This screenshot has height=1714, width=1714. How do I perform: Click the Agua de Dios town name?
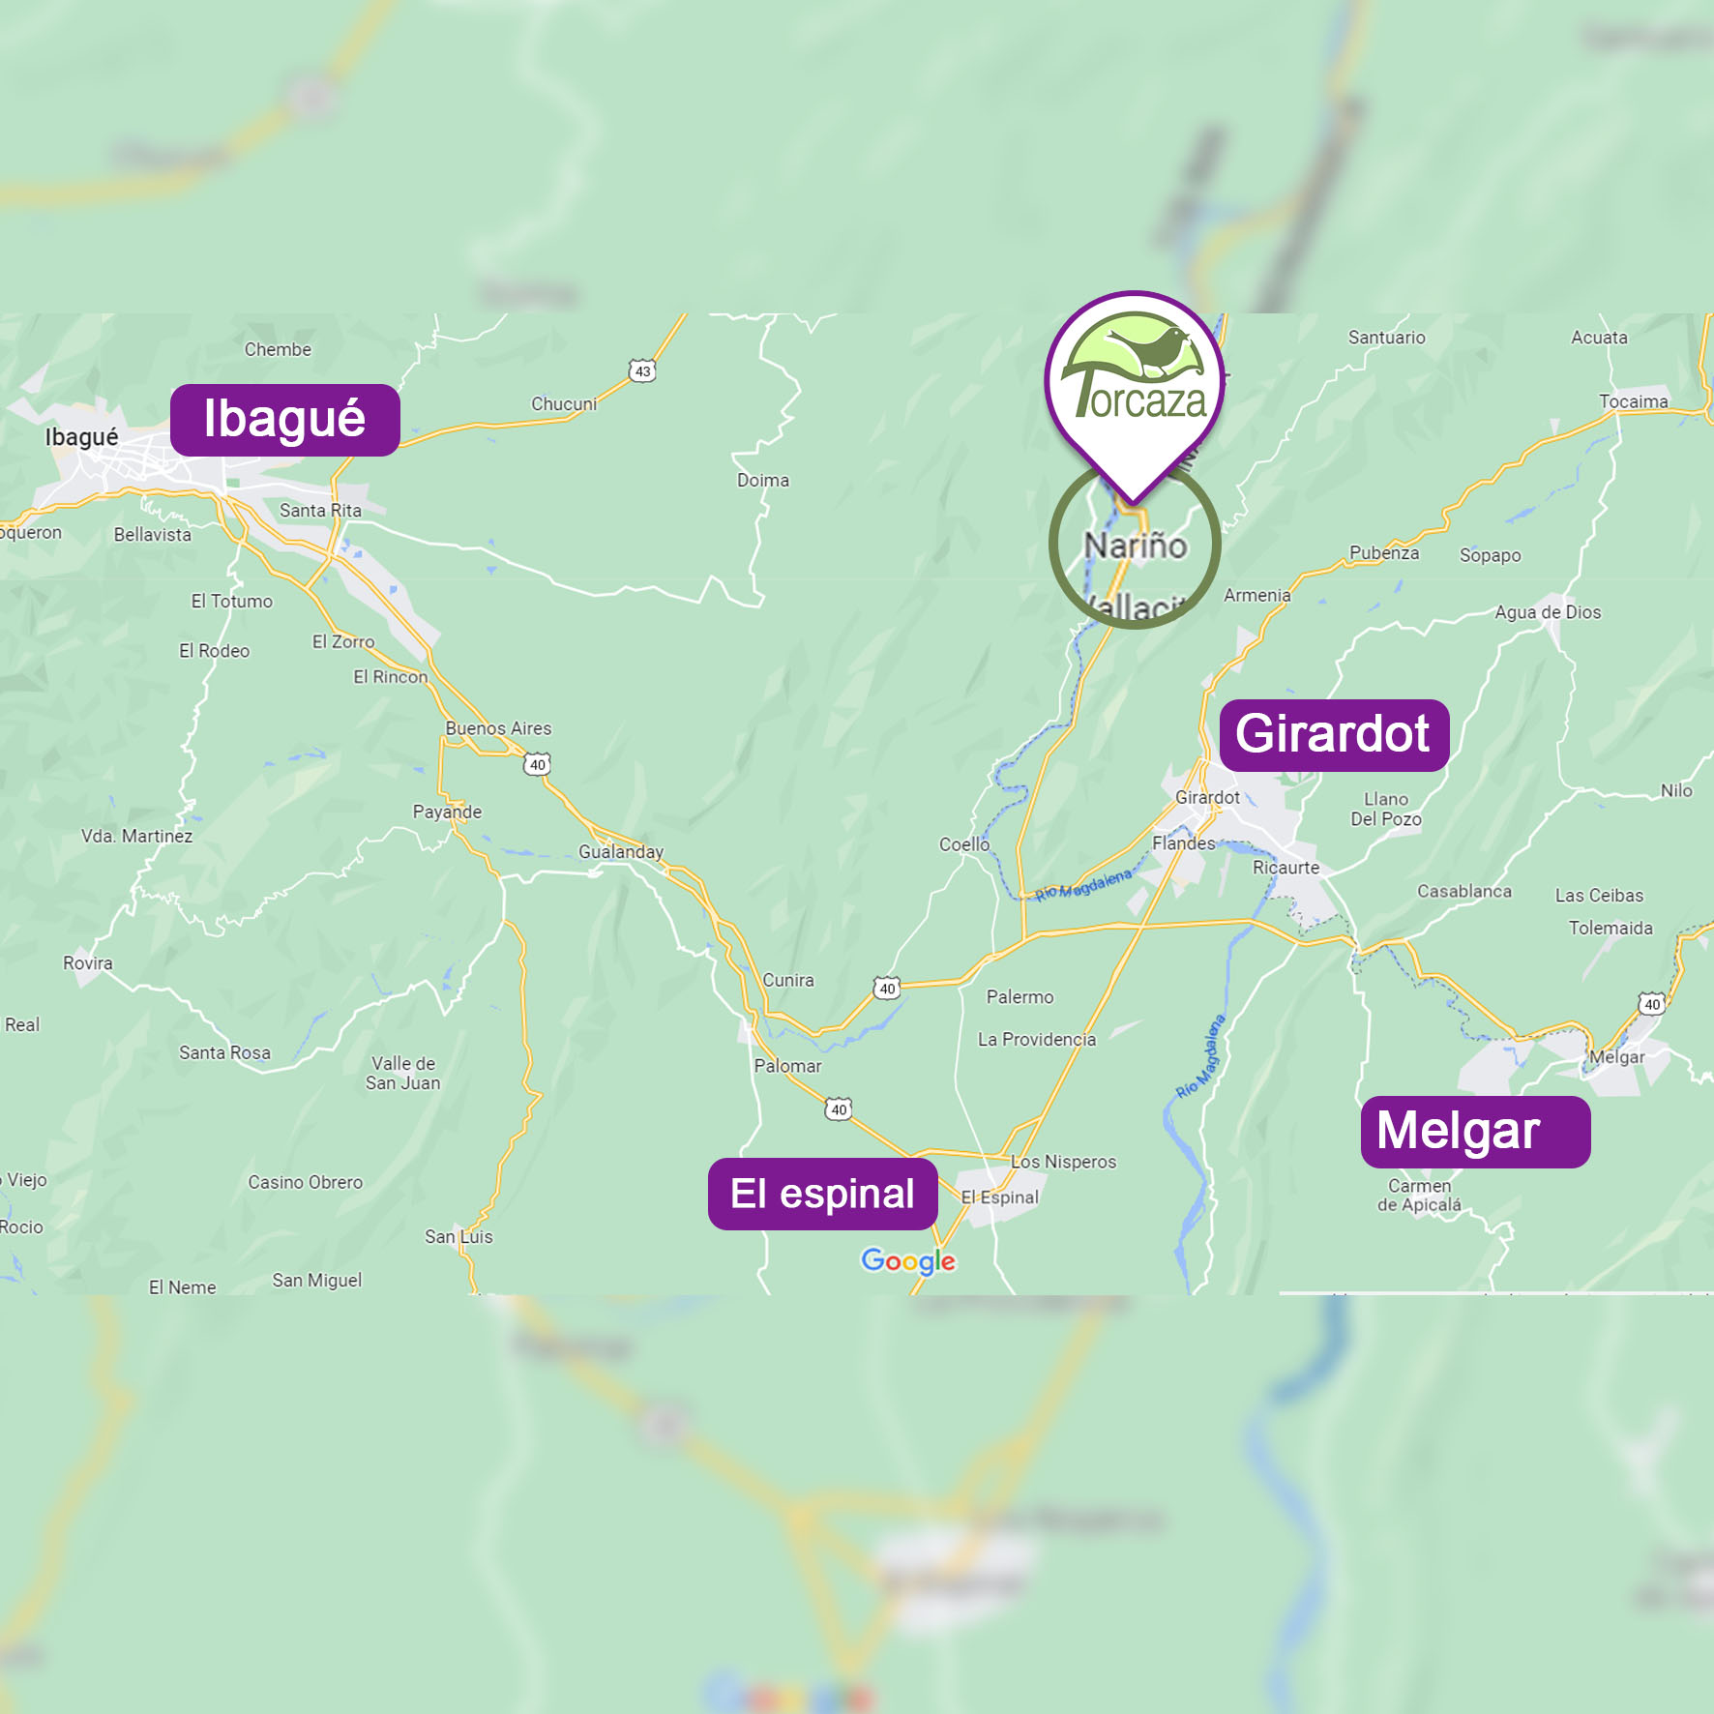(x=1548, y=612)
